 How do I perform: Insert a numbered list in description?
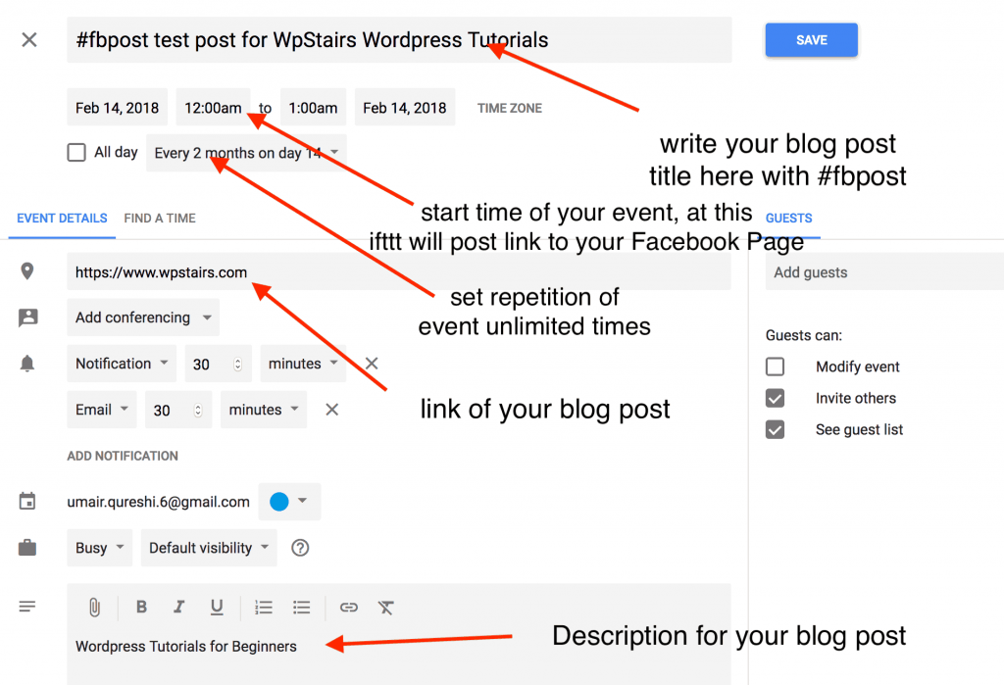tap(263, 607)
